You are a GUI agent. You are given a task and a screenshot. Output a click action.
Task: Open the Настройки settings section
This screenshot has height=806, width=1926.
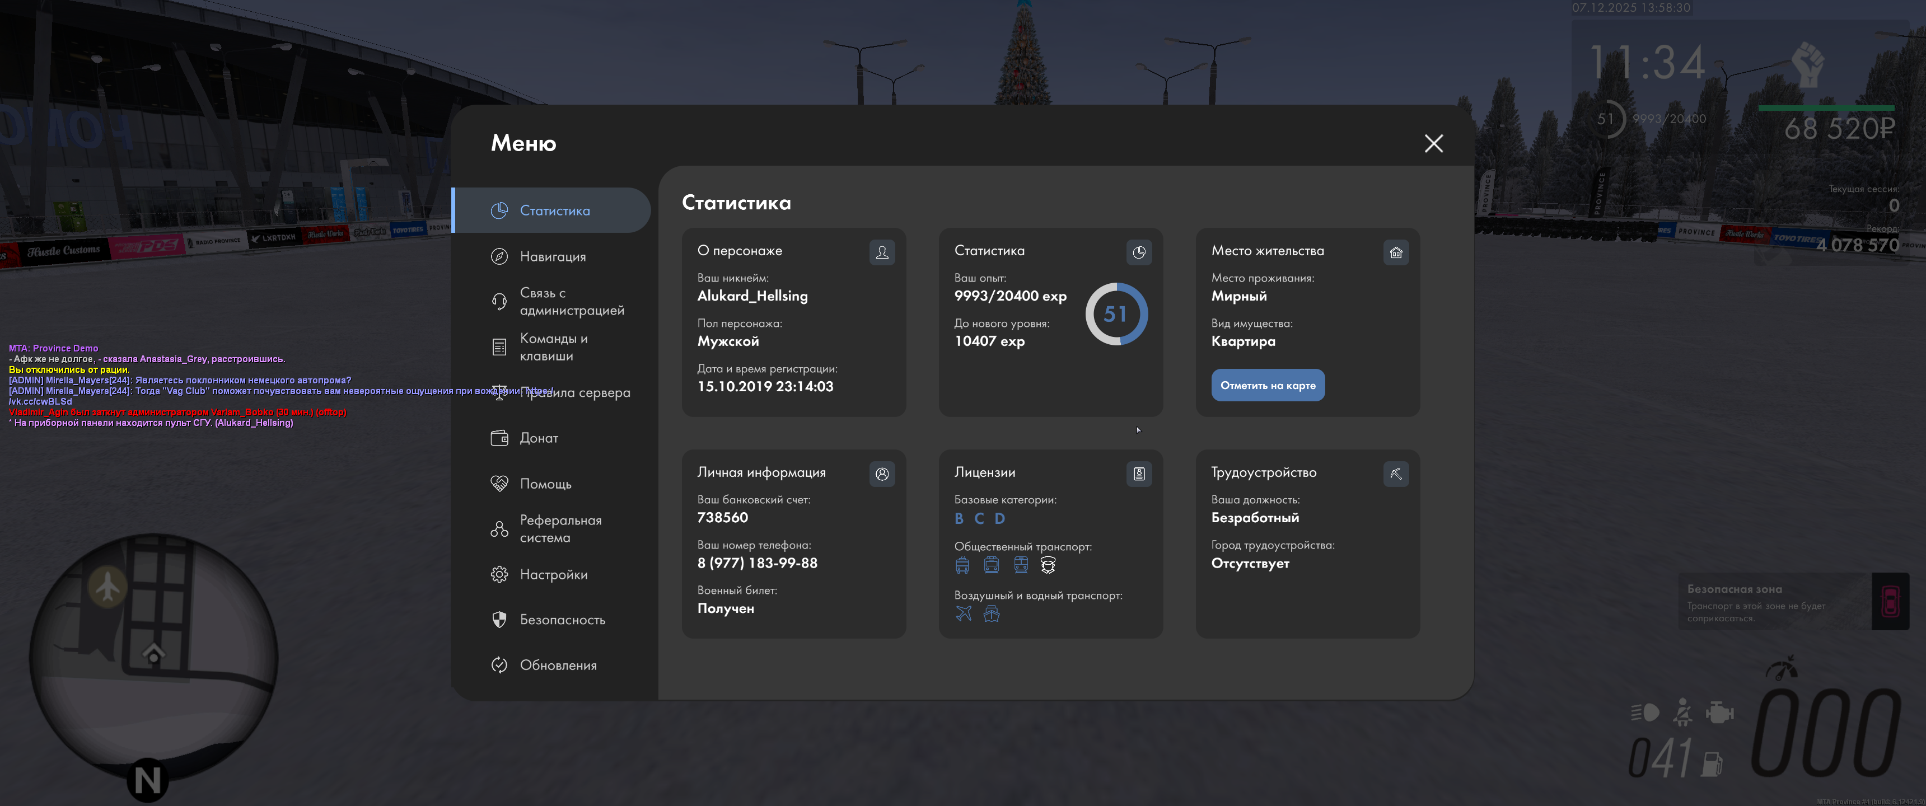pos(553,574)
